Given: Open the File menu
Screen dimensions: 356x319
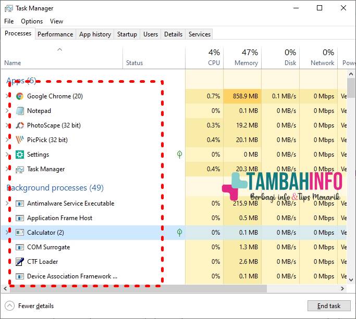Looking at the screenshot, I should coord(9,21).
